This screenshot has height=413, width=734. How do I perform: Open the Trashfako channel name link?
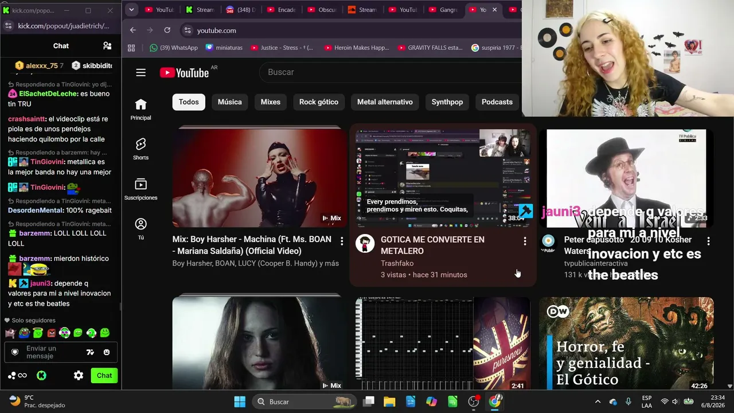coord(397,263)
